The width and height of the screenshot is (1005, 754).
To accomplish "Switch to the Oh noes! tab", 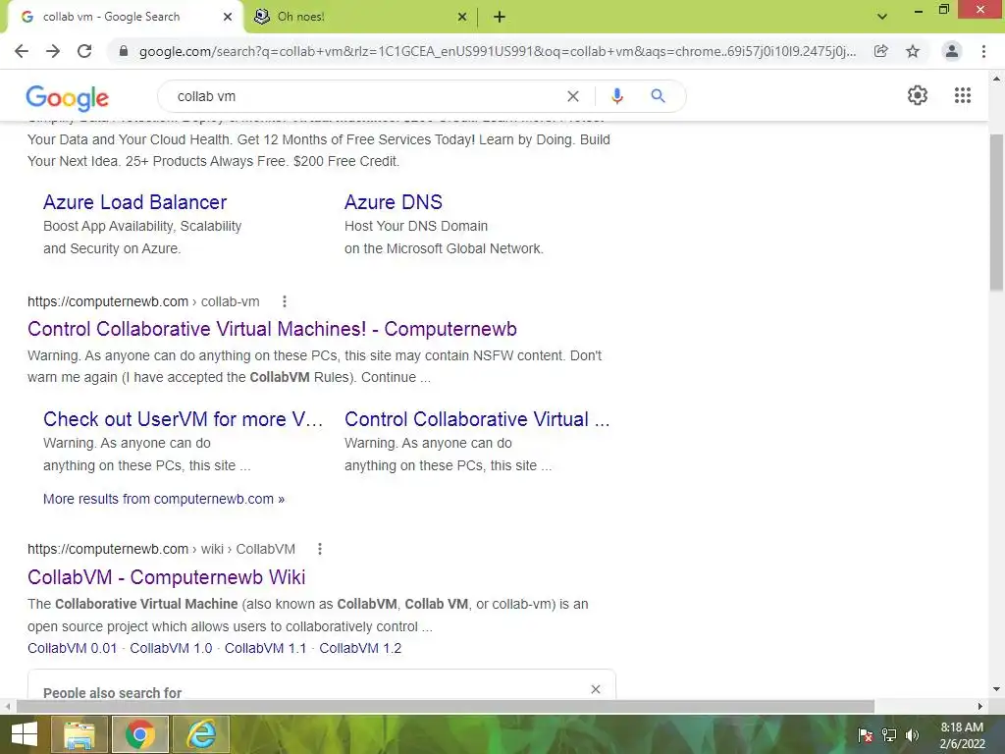I will pyautogui.click(x=361, y=18).
